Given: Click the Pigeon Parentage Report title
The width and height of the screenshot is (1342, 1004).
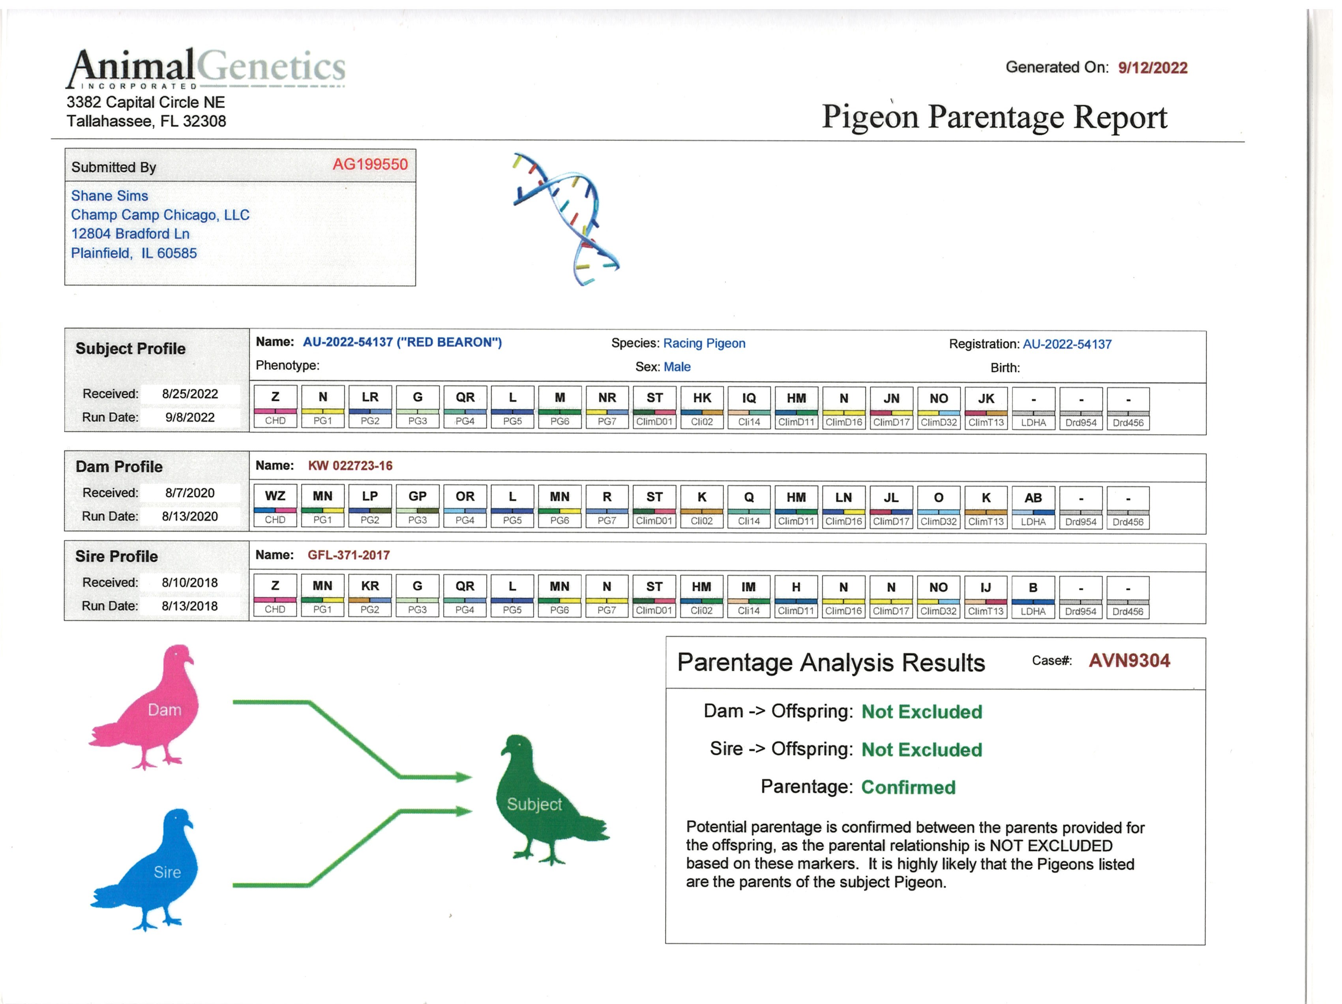Looking at the screenshot, I should tap(994, 117).
